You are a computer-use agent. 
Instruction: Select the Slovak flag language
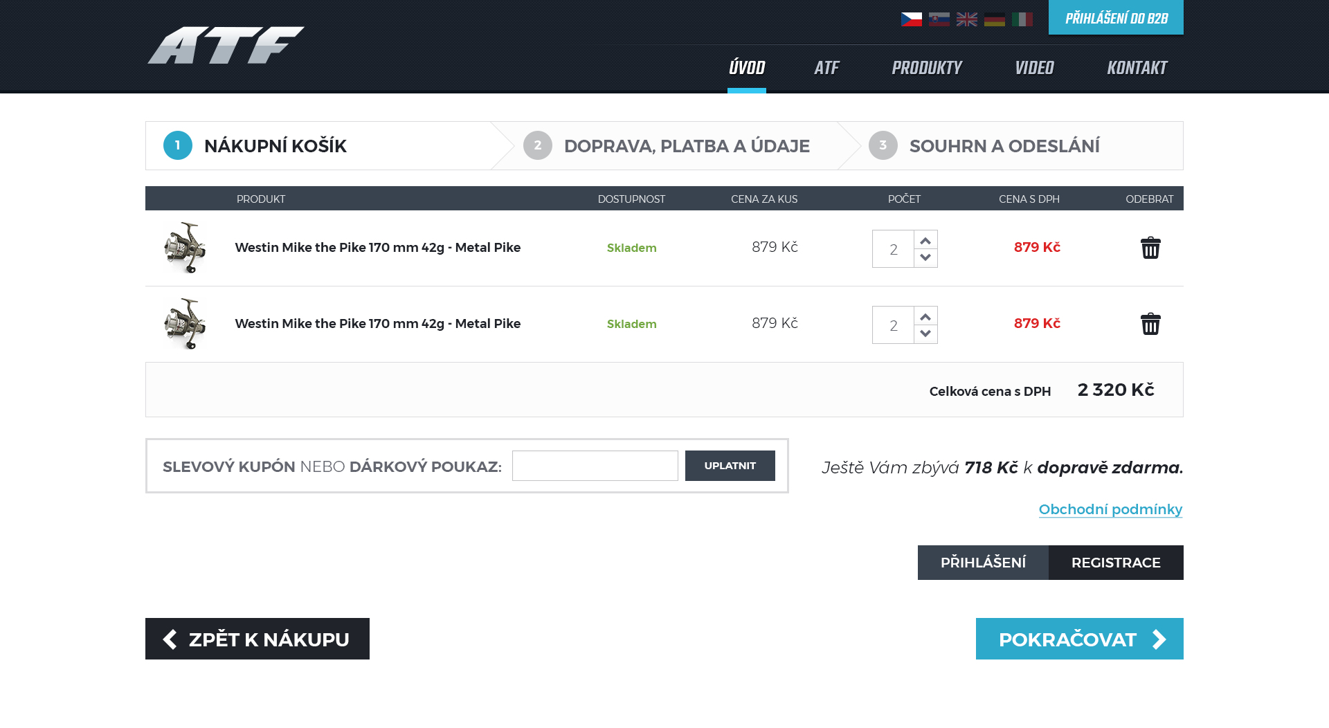[939, 19]
